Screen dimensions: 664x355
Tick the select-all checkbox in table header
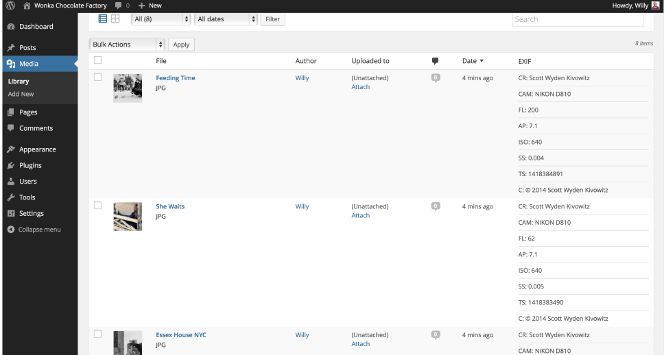tap(98, 60)
